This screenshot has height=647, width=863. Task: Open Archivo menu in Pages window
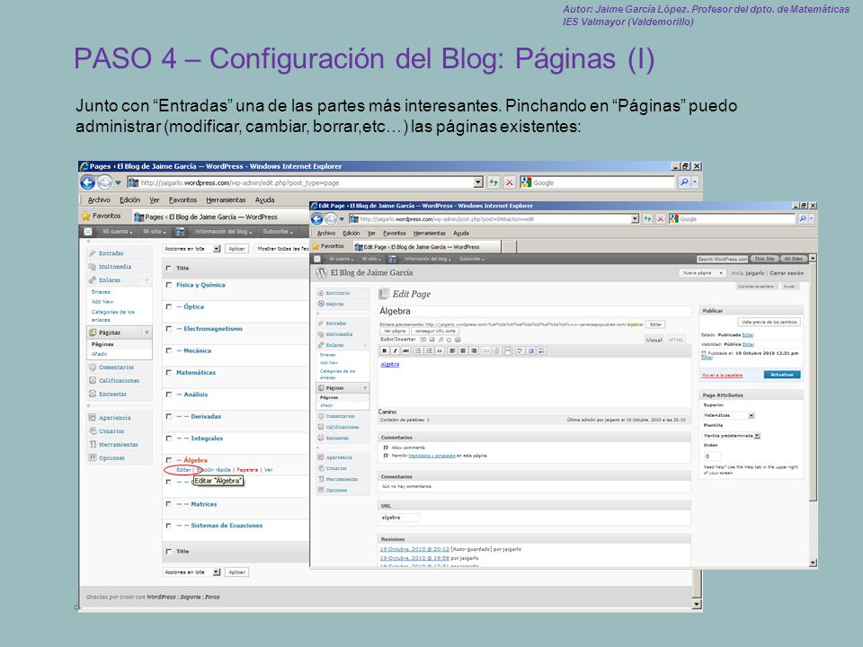click(x=99, y=200)
